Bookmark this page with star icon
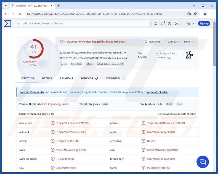 click(x=195, y=14)
